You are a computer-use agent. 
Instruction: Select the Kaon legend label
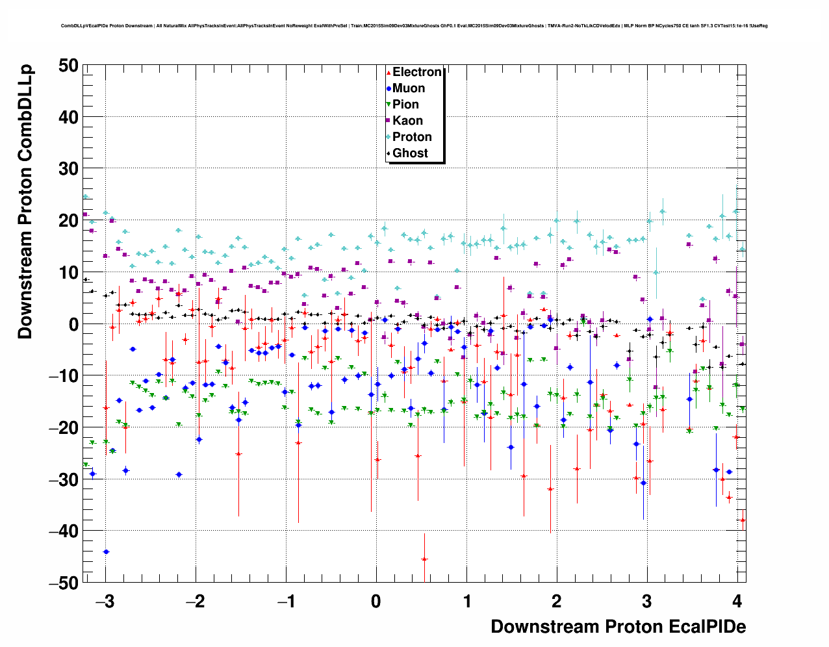pos(407,121)
